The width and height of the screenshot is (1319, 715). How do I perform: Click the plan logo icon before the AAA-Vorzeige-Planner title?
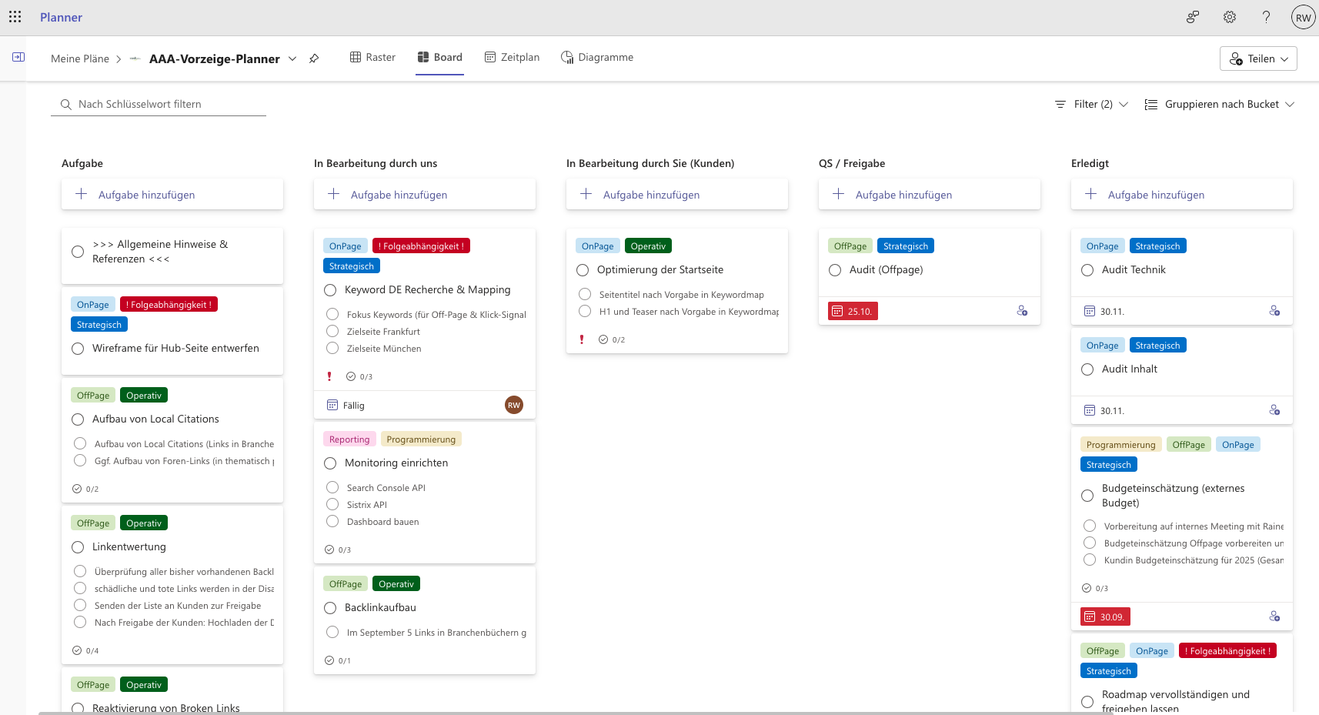tap(135, 58)
